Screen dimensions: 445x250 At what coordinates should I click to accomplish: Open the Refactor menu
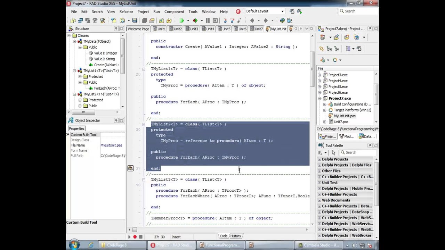126,11
